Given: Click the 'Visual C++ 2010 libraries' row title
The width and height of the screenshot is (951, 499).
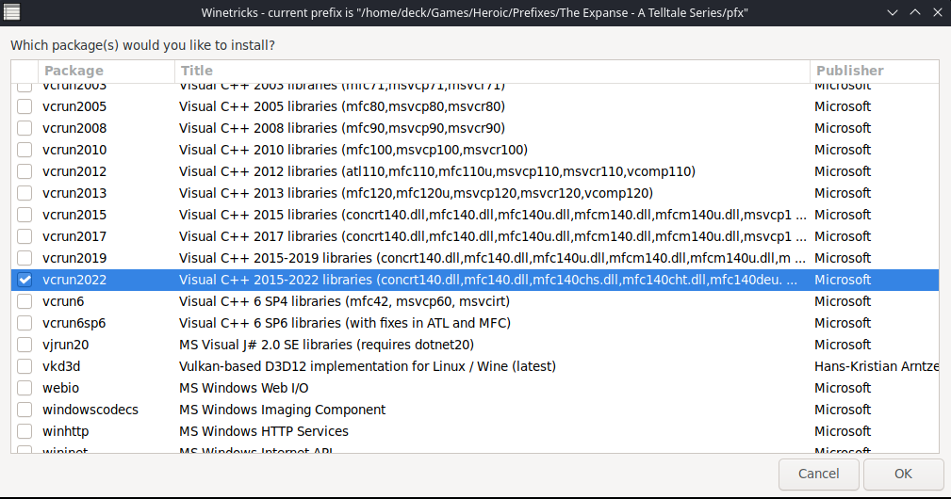Looking at the screenshot, I should tap(353, 150).
